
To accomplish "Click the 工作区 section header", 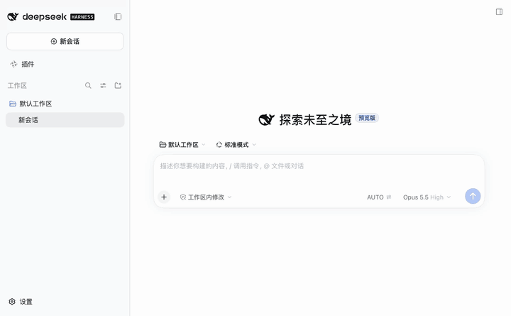I will (17, 85).
